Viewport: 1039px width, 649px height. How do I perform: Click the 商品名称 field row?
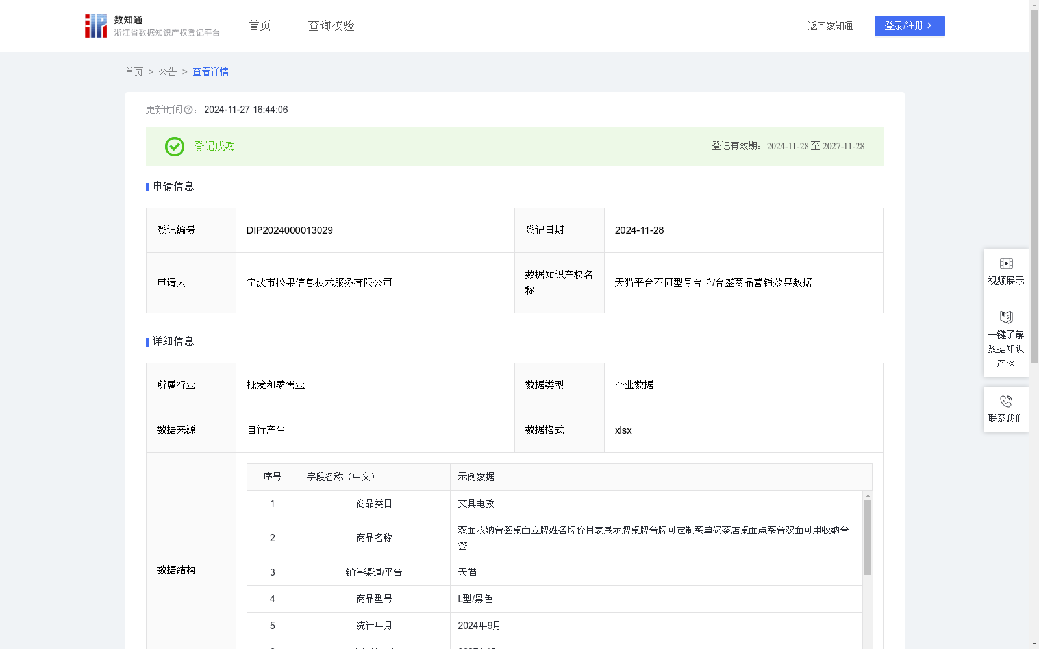coord(555,538)
